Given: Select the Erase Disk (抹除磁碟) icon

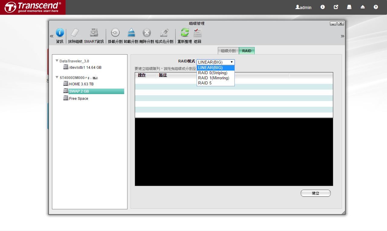Looking at the screenshot, I should [x=75, y=33].
